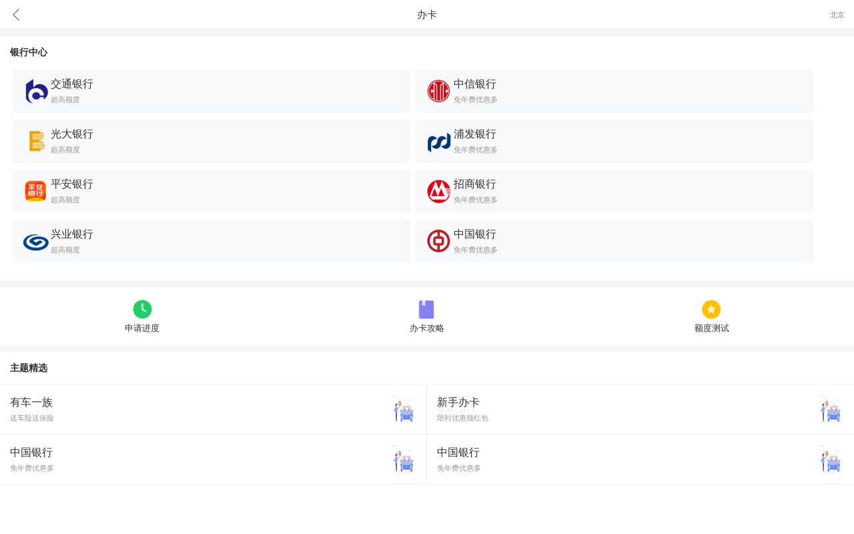The width and height of the screenshot is (854, 534).
Task: Open 中信银行 card name
Action: [x=475, y=84]
